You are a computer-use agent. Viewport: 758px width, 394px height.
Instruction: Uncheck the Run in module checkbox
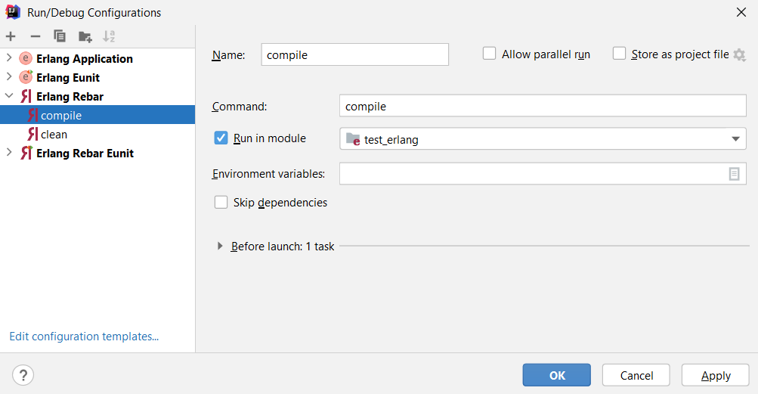(x=221, y=138)
